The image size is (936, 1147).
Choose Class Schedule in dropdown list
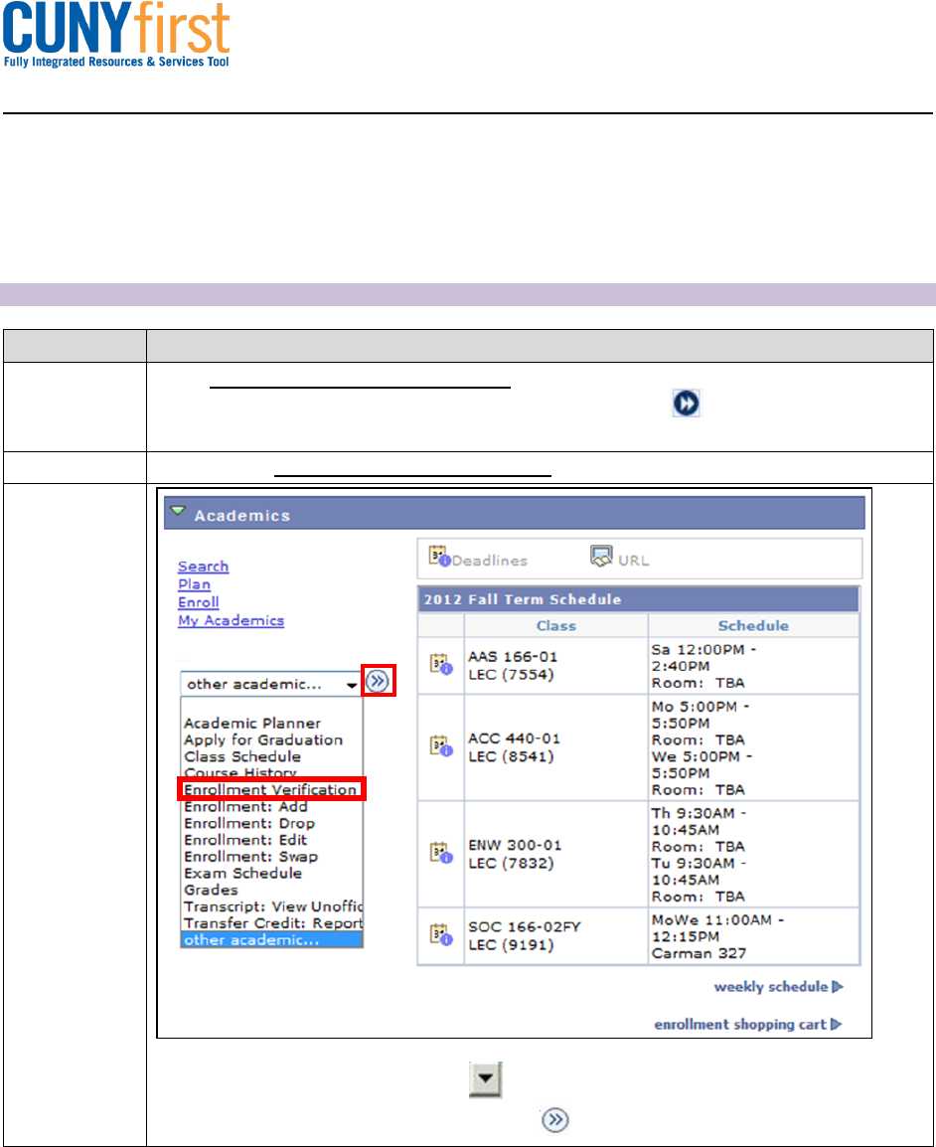click(x=242, y=756)
